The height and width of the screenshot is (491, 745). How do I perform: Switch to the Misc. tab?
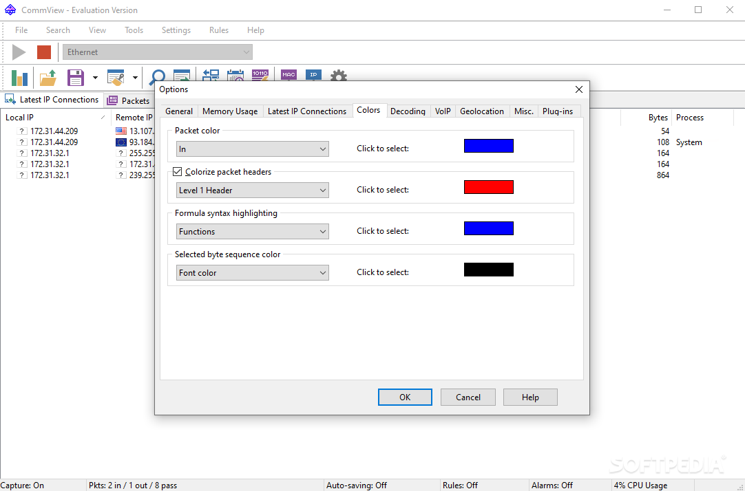pyautogui.click(x=524, y=111)
